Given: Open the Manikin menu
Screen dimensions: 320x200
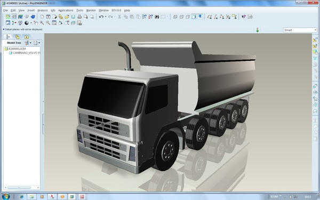Looking at the screenshot, I should (x=91, y=11).
